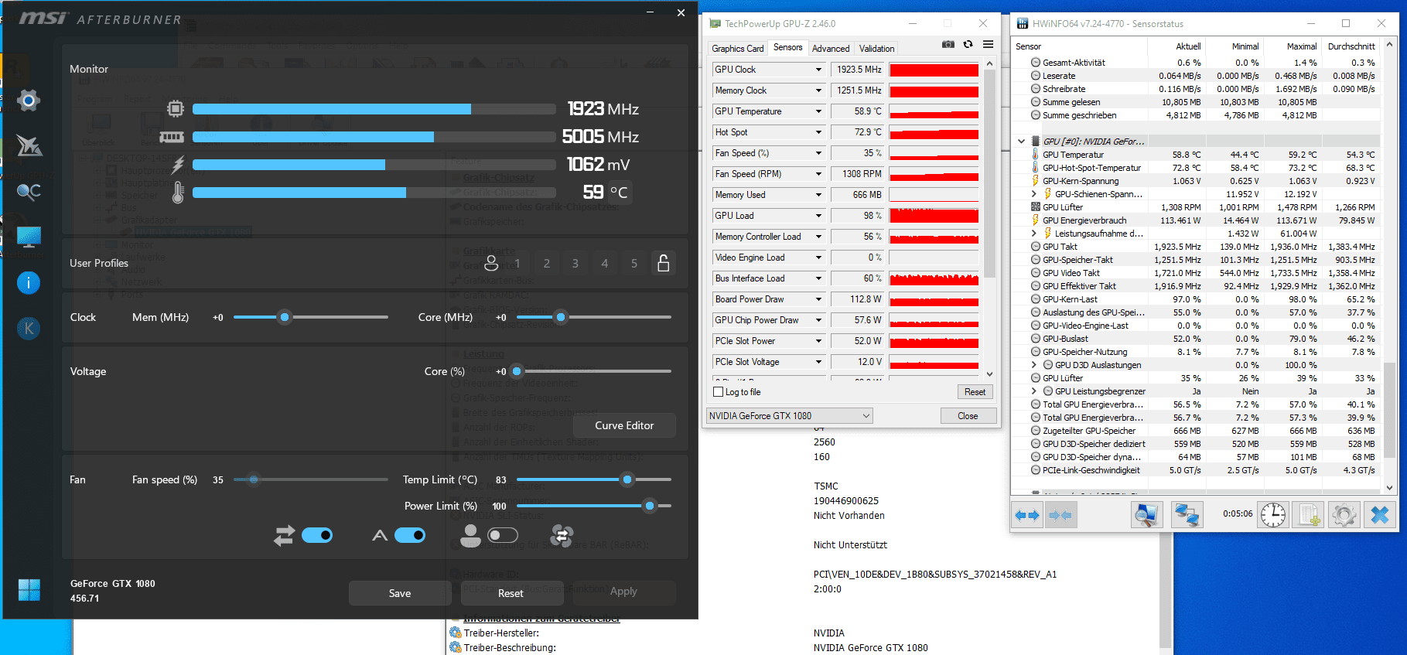Take a GPU-Z screenshot with camera icon
Viewport: 1407px width, 655px height.
click(948, 45)
